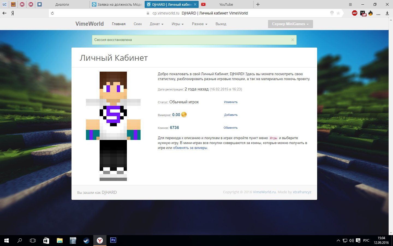Log out via Выход
Image resolution: width=393 pixels, height=246 pixels.
click(221, 24)
